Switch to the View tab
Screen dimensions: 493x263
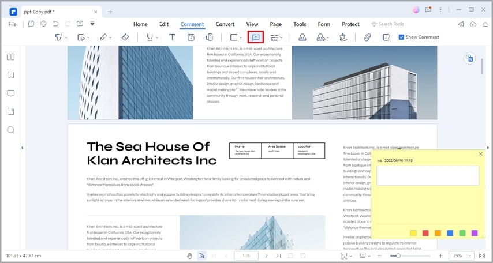click(252, 24)
